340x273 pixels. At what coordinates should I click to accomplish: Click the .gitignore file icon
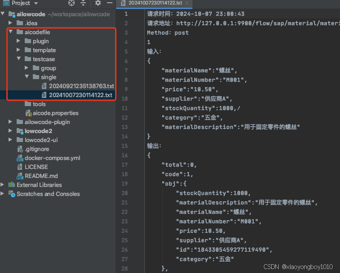[20, 149]
